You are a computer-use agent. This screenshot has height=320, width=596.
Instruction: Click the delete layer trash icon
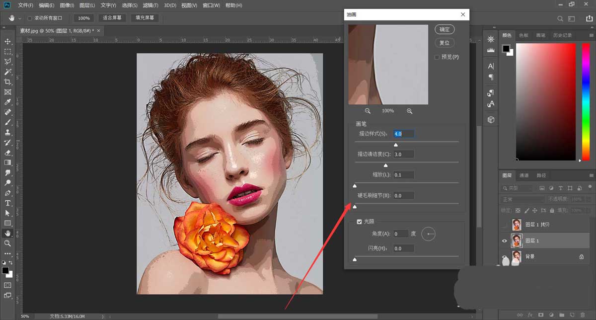point(583,315)
